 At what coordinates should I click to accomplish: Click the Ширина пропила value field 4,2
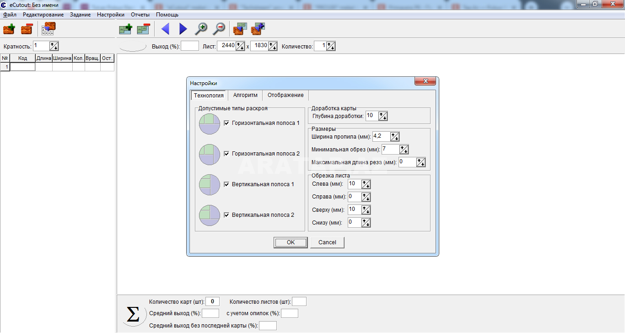tap(381, 136)
